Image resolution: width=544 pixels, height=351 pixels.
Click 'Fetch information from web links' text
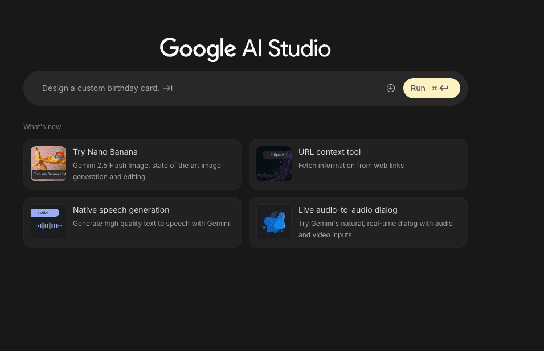tap(351, 166)
